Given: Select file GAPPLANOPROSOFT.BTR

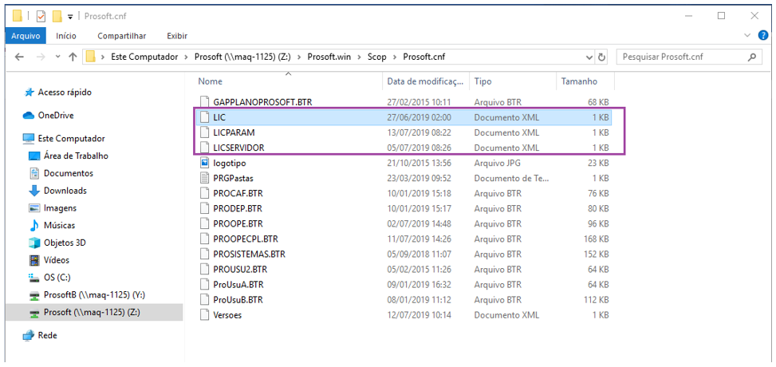Looking at the screenshot, I should pyautogui.click(x=262, y=102).
